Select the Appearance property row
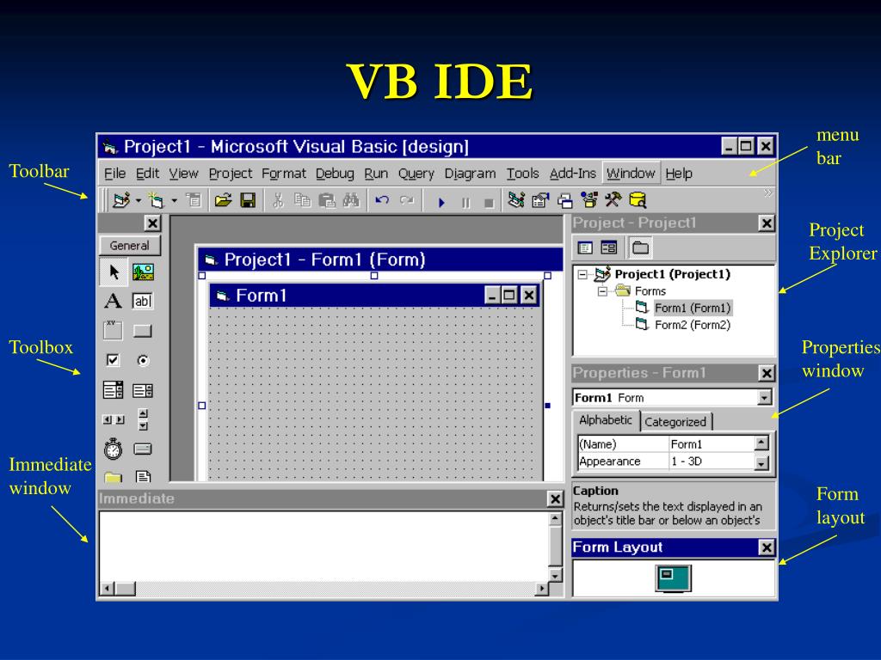This screenshot has height=660, width=881. pyautogui.click(x=667, y=461)
